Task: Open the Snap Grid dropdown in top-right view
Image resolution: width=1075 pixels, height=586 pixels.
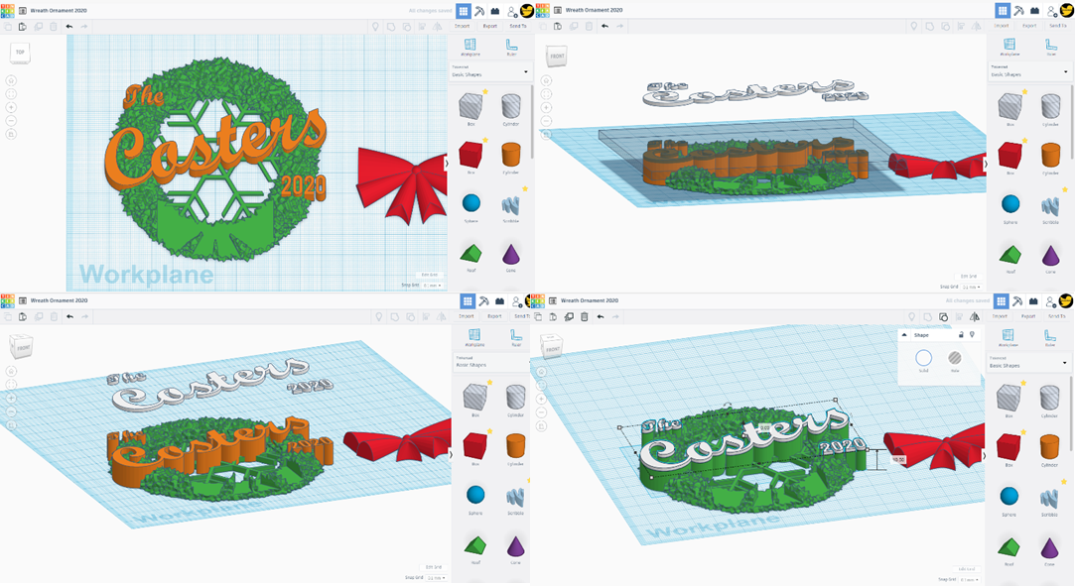Action: (971, 288)
